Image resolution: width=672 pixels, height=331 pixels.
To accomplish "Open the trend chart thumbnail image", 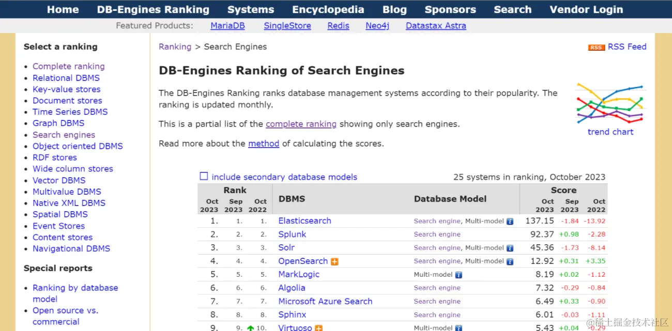I will coord(610,103).
